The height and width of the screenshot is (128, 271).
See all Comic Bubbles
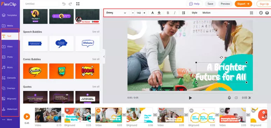96,59
